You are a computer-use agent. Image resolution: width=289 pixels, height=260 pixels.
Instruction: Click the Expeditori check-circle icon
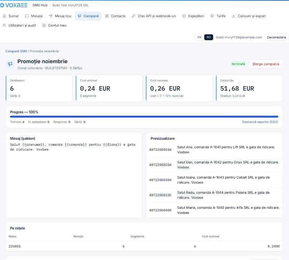pyautogui.click(x=184, y=16)
